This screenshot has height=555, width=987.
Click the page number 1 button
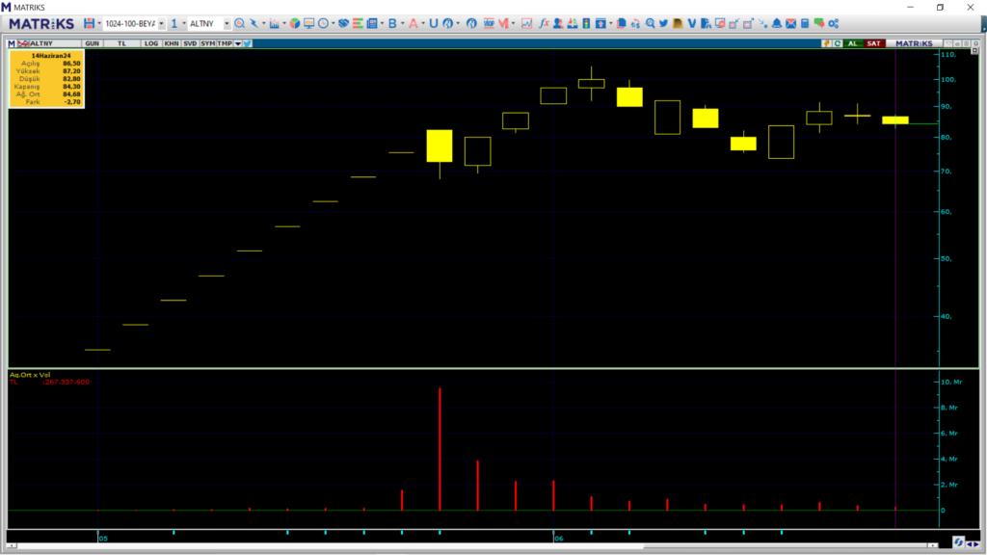click(x=174, y=23)
